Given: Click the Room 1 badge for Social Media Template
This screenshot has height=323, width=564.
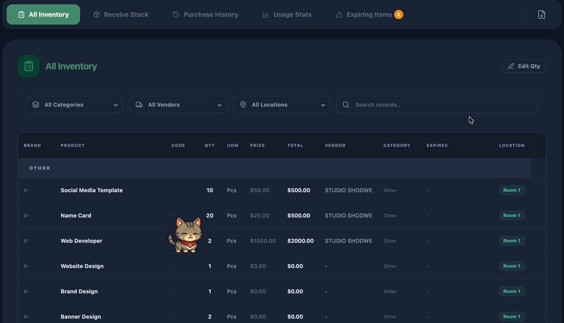Looking at the screenshot, I should tap(512, 190).
